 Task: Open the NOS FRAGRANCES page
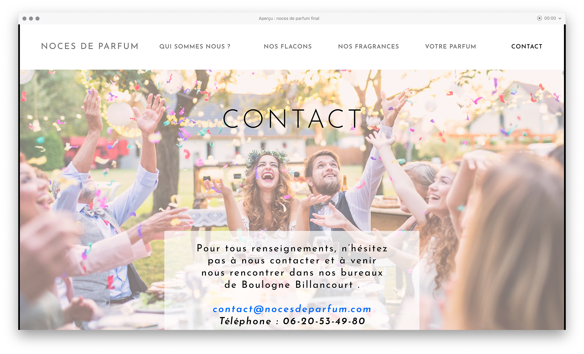368,46
